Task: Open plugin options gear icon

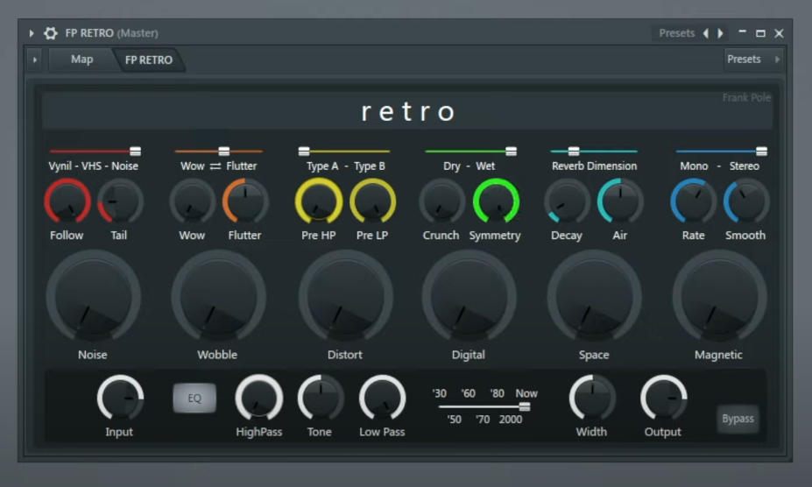Action: coord(50,33)
